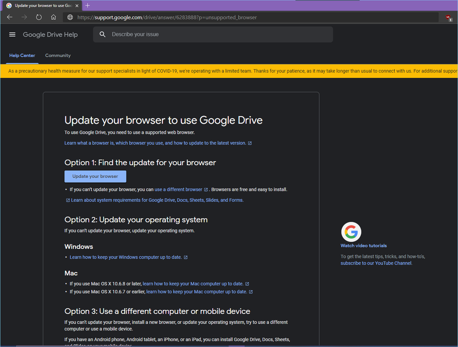Click external icon beside different browser link

coord(206,190)
